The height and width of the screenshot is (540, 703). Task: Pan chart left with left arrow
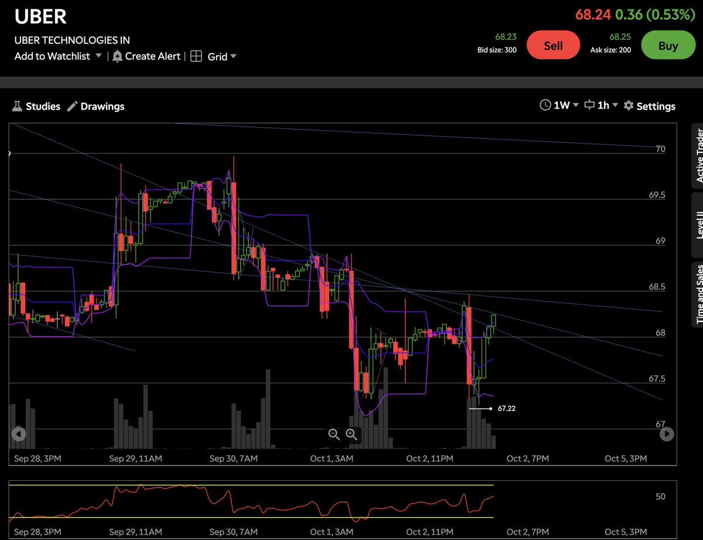[19, 434]
